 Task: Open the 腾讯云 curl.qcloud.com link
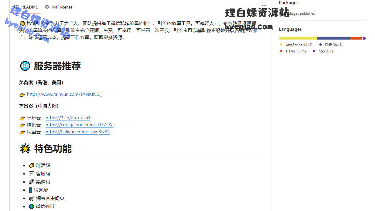(x=79, y=125)
